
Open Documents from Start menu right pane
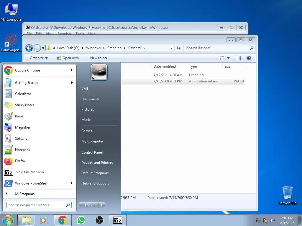coord(90,99)
